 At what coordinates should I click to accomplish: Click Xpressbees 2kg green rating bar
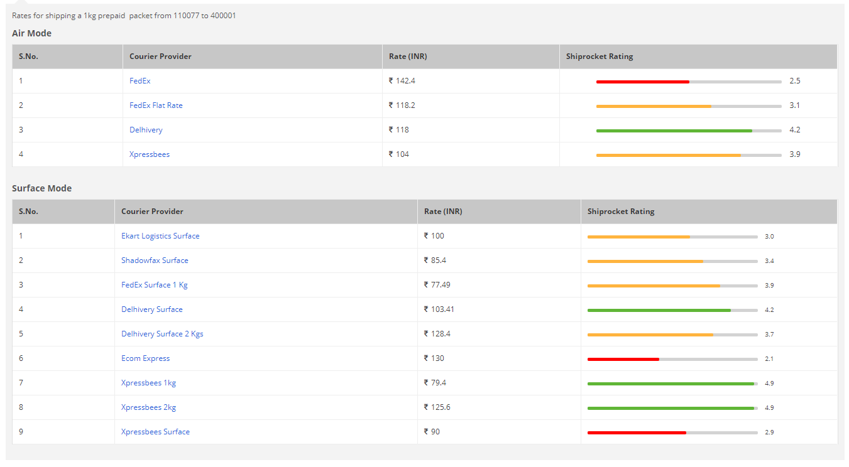[672, 408]
